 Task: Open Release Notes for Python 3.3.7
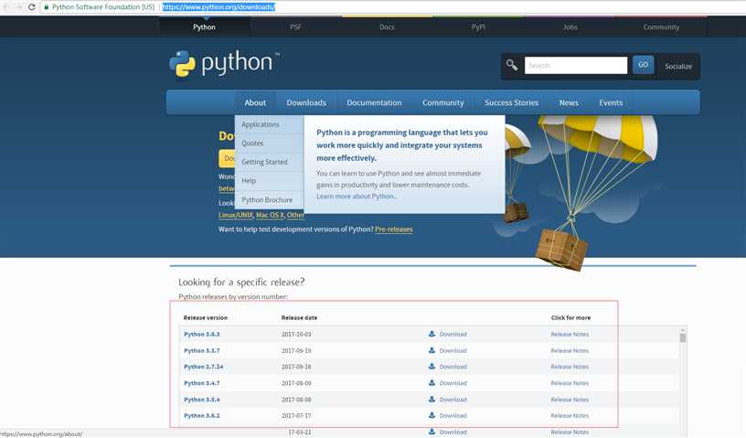pos(570,350)
